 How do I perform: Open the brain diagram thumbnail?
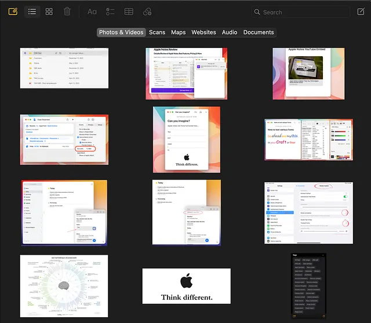click(64, 286)
